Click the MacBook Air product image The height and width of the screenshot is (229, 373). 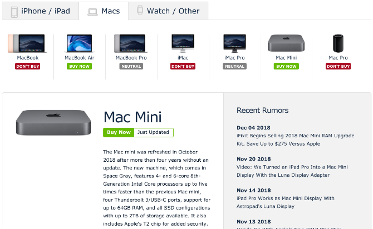pyautogui.click(x=79, y=43)
